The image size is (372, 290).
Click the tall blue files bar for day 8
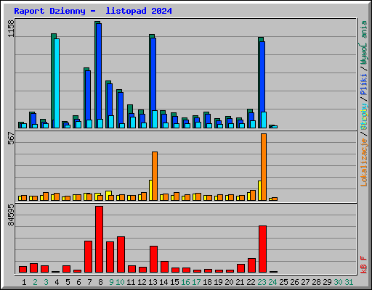click(99, 72)
